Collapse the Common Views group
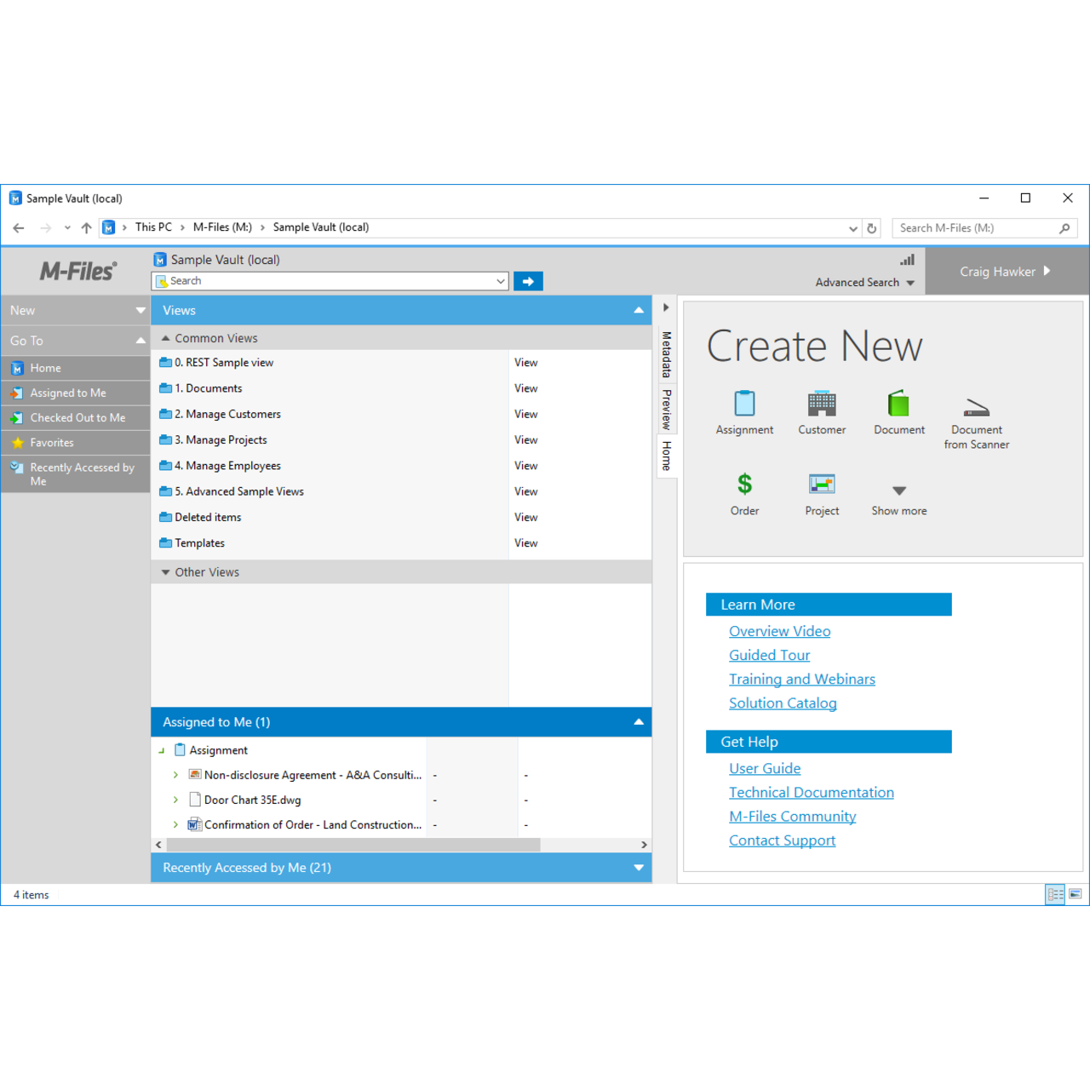The width and height of the screenshot is (1090, 1090). click(x=165, y=338)
